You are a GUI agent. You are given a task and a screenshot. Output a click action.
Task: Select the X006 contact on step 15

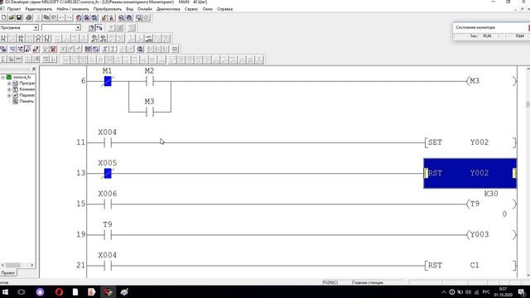tap(108, 204)
